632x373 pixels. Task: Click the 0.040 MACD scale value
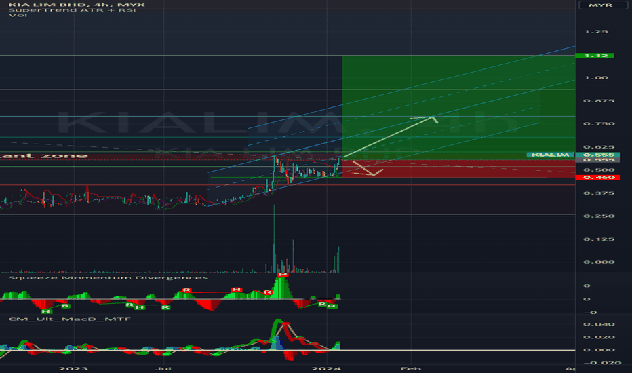599,324
